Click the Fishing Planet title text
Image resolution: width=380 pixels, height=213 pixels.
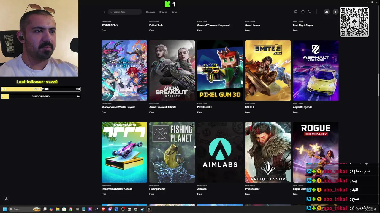point(157,189)
